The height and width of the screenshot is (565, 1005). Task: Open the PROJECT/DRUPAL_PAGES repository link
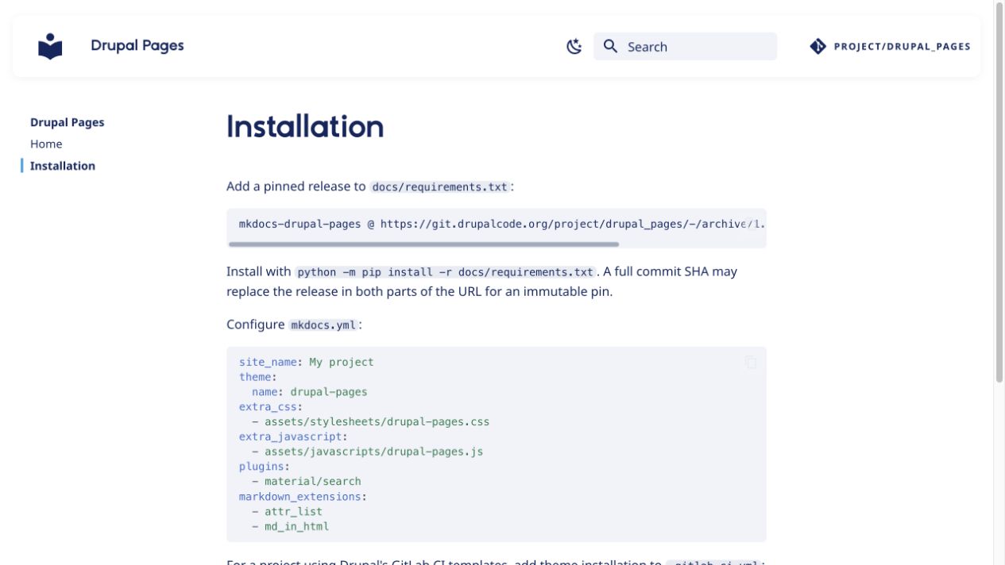pyautogui.click(x=890, y=46)
